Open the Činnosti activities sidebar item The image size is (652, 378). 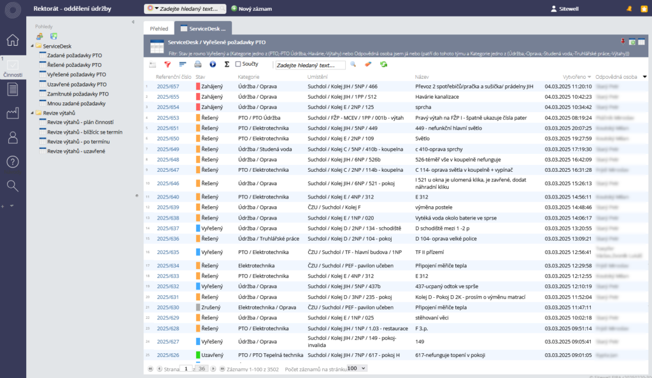(13, 69)
